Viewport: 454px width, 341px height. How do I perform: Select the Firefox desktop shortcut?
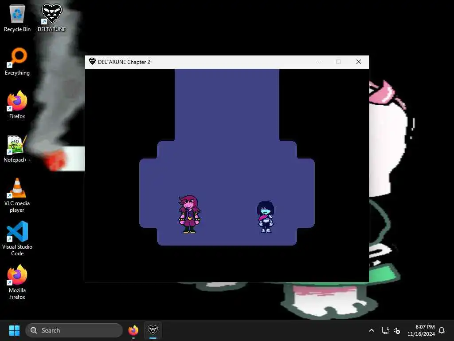point(17,105)
